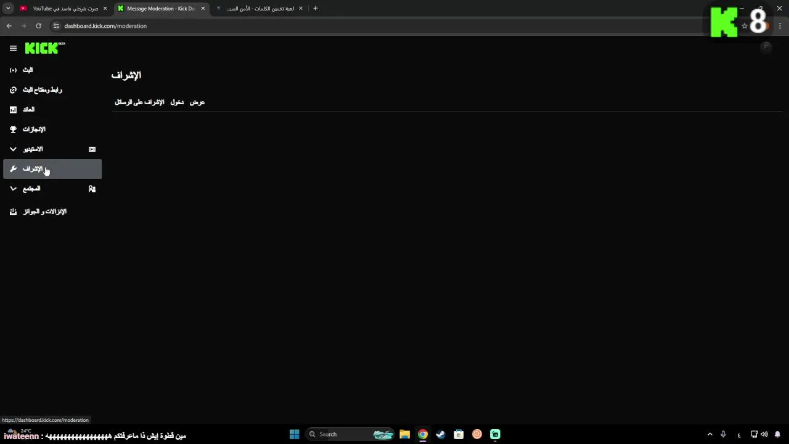The height and width of the screenshot is (444, 789).
Task: Open the volume control in the system tray
Action: point(764,434)
